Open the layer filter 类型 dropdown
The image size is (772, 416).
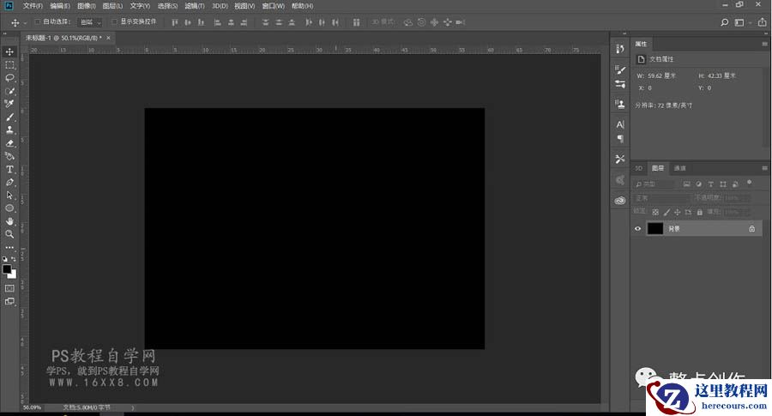(x=656, y=184)
